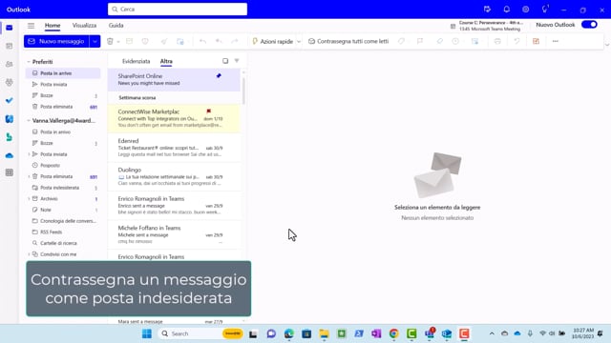Open the Nuovo messaggio dropdown arrow
Image resolution: width=611 pixels, height=343 pixels.
click(95, 41)
